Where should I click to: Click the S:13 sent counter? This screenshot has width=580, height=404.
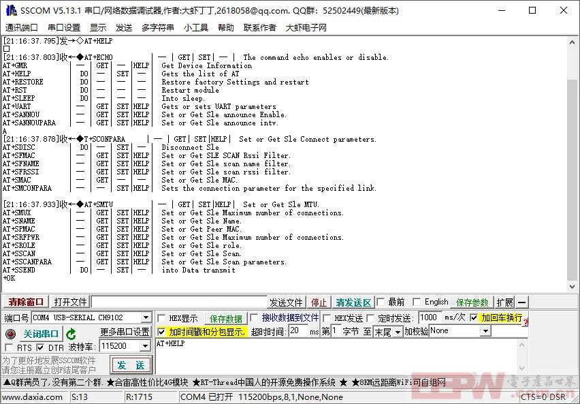(80, 397)
